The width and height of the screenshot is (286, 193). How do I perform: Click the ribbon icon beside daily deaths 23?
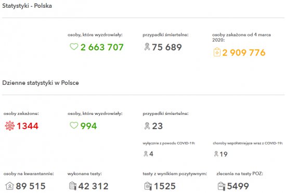147,126
